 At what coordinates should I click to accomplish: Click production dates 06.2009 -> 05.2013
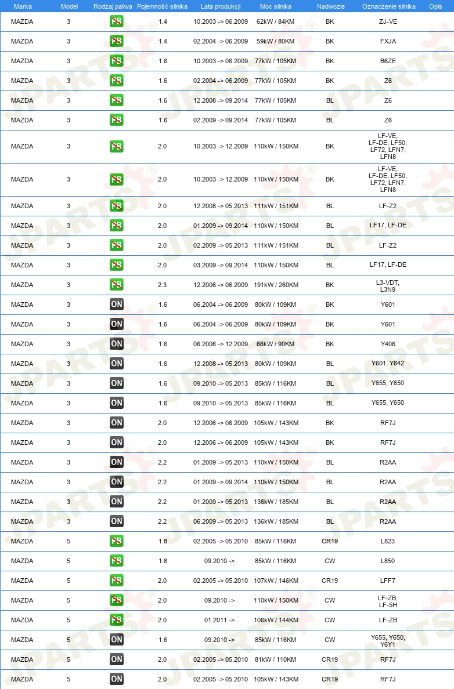(x=221, y=521)
